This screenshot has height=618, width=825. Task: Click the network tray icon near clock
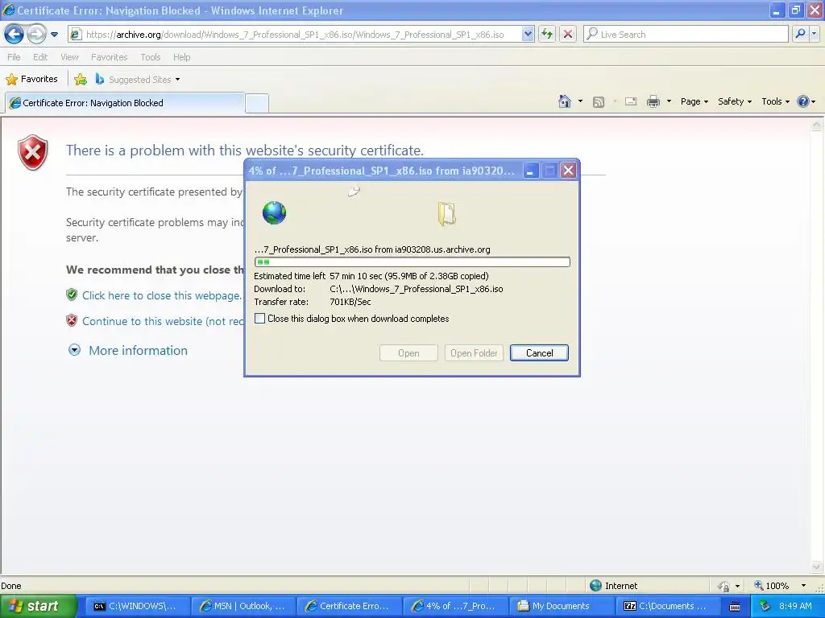pyautogui.click(x=765, y=606)
